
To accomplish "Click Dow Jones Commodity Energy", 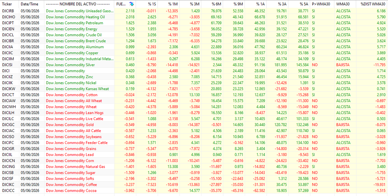I will pos(71,29).
